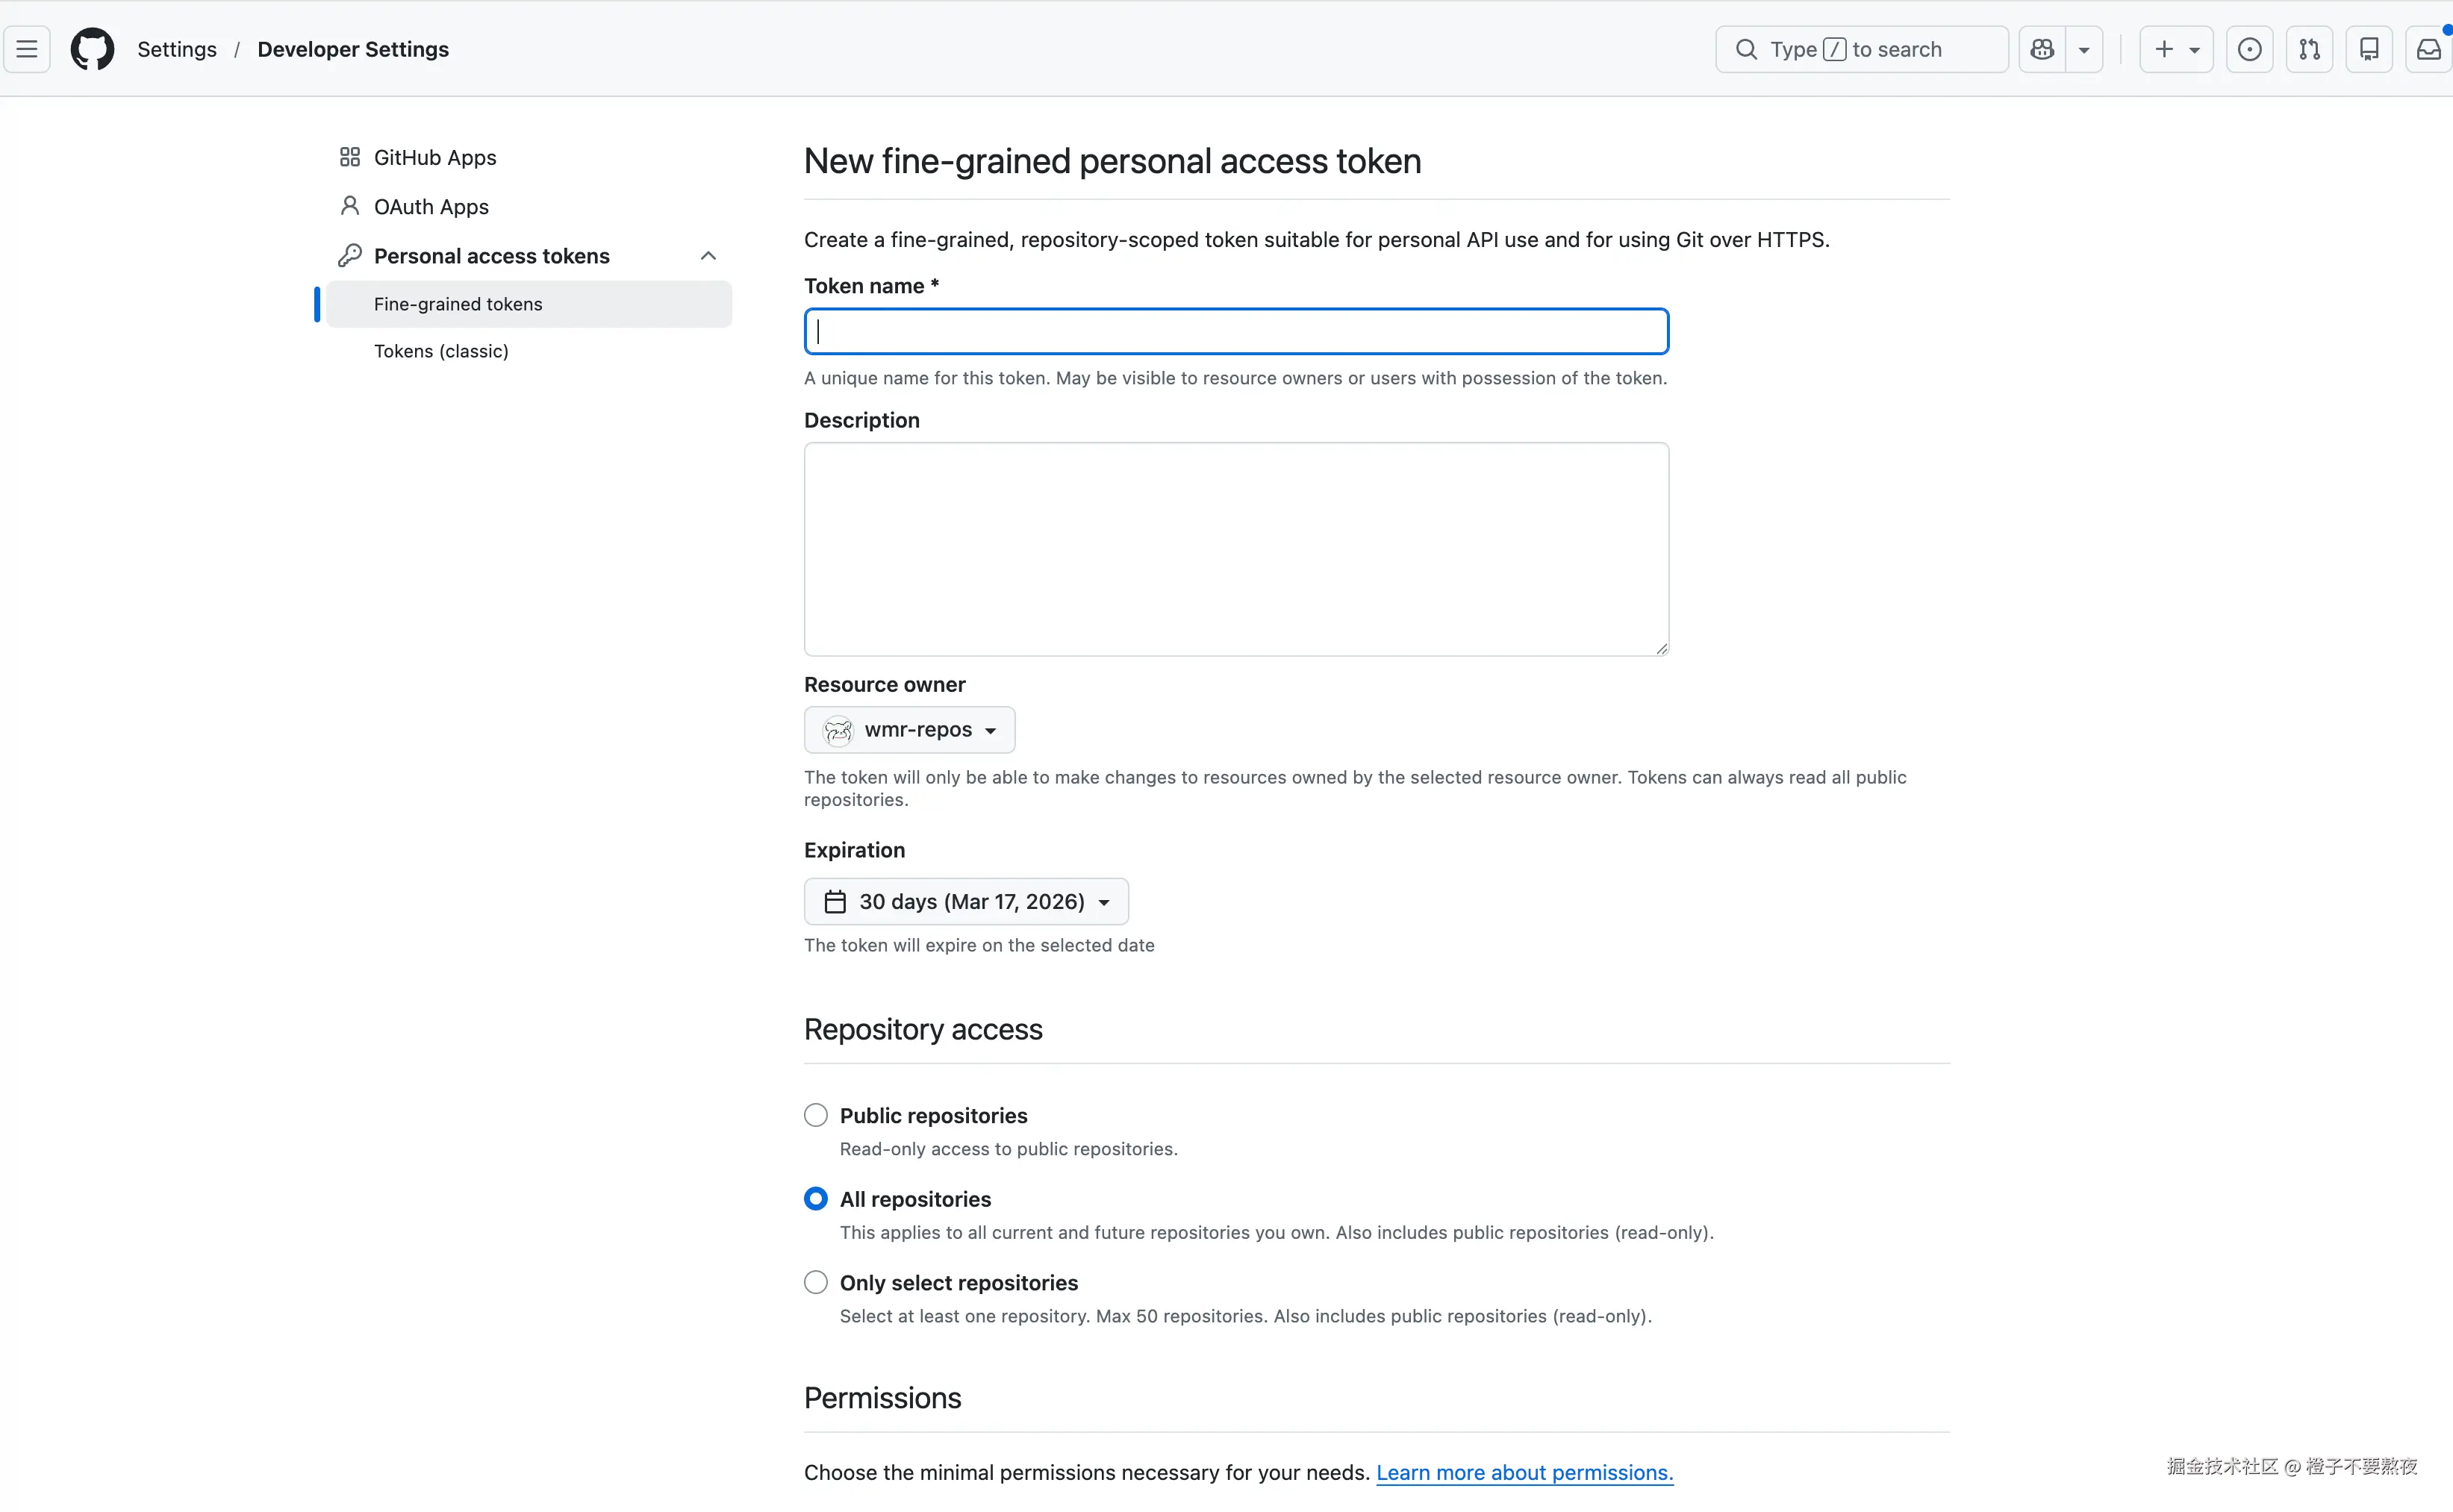Click Learn more about permissions link
Image resolution: width=2453 pixels, height=1512 pixels.
click(x=1524, y=1472)
